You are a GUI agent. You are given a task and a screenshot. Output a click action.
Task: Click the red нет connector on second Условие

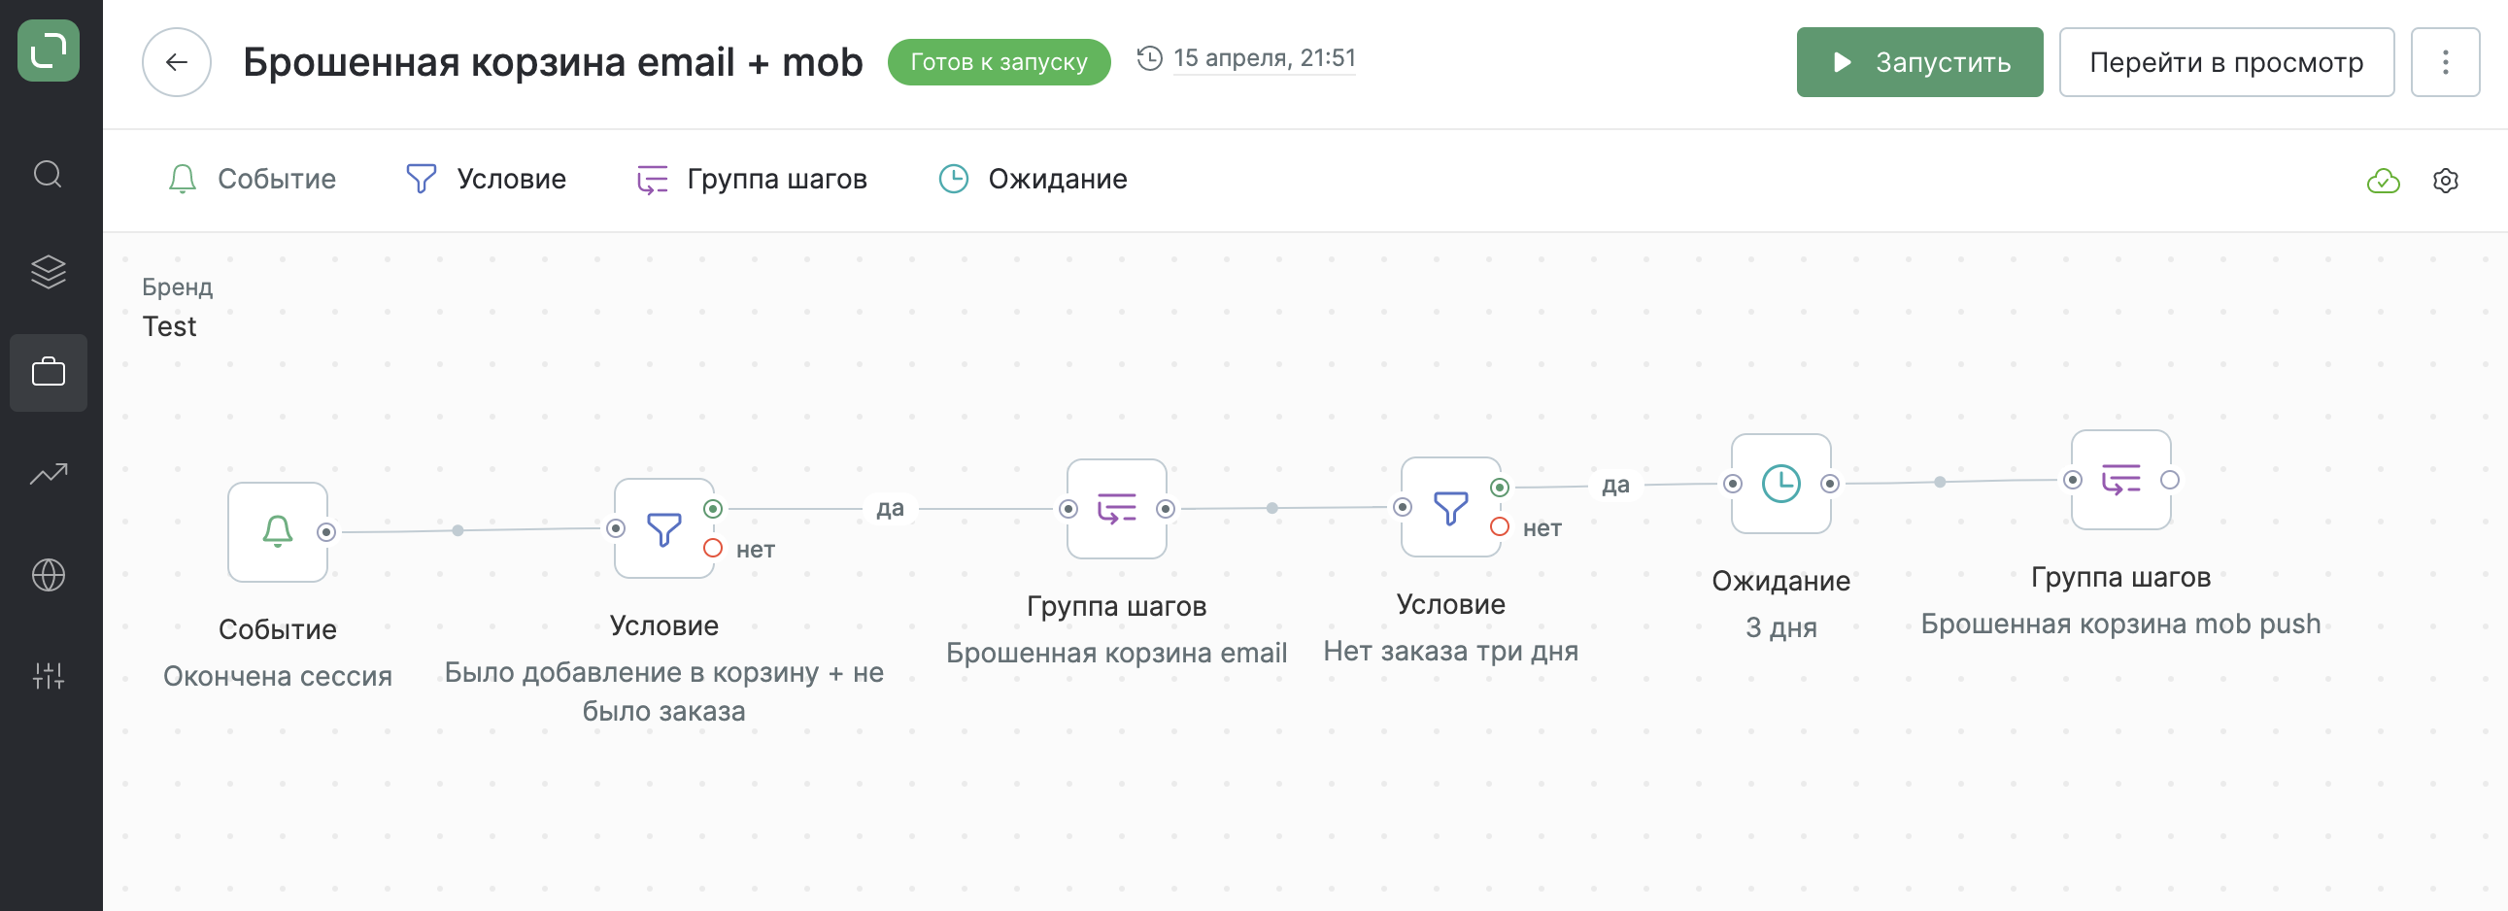(x=1500, y=527)
